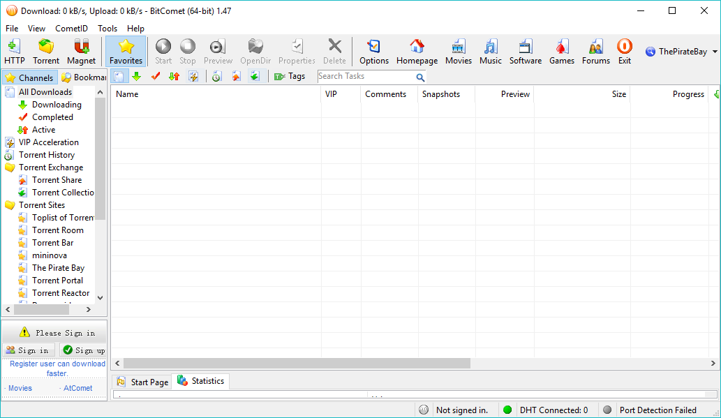Click the Search Tasks input field
The height and width of the screenshot is (418, 721).
pos(365,77)
